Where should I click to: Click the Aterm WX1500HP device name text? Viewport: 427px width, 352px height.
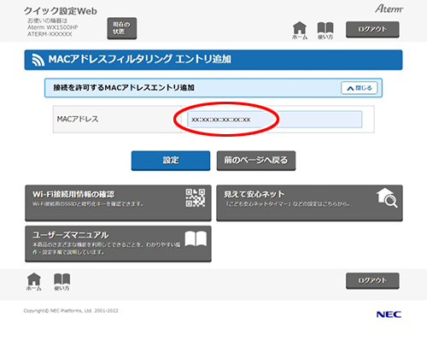coord(53,27)
